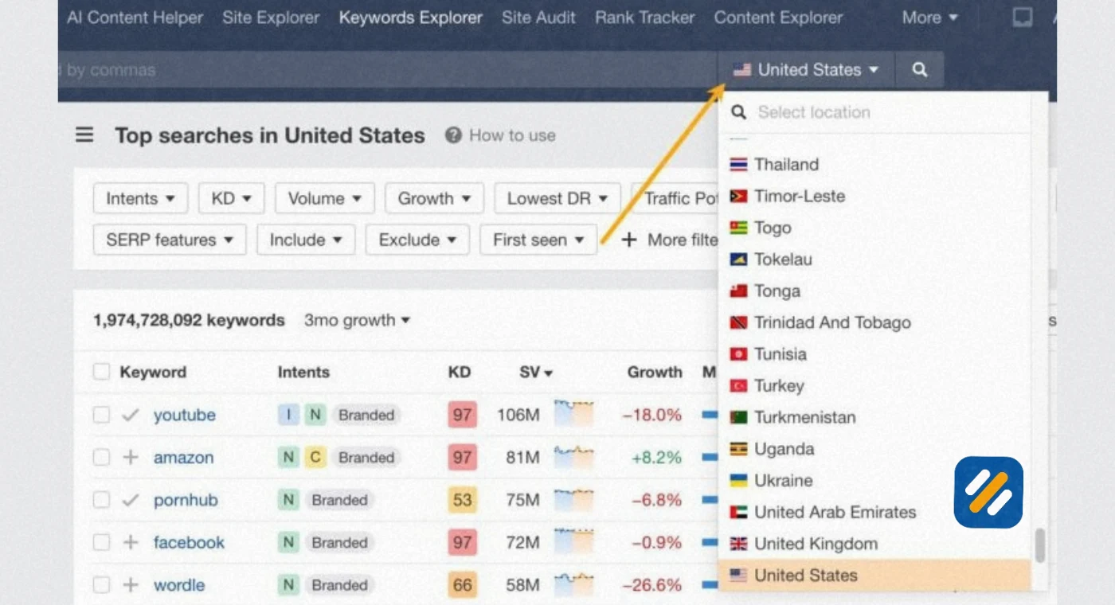Open the Rank Tracker tab
Image resolution: width=1115 pixels, height=605 pixels.
tap(645, 18)
